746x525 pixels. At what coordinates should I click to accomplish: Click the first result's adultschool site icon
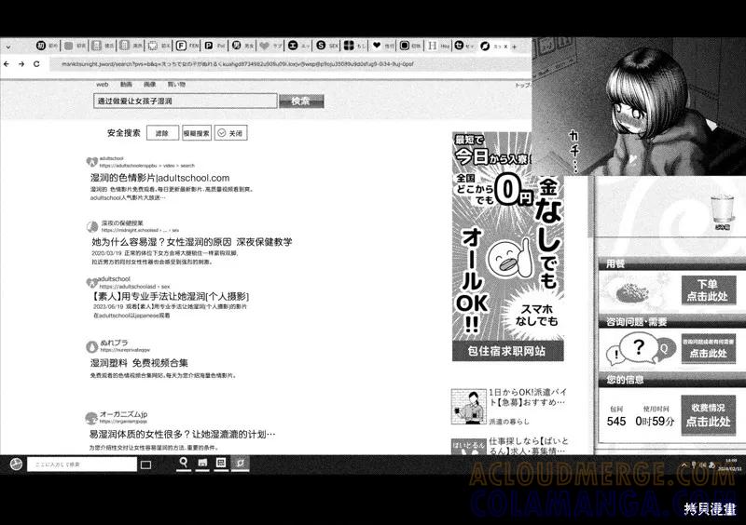[x=91, y=162]
